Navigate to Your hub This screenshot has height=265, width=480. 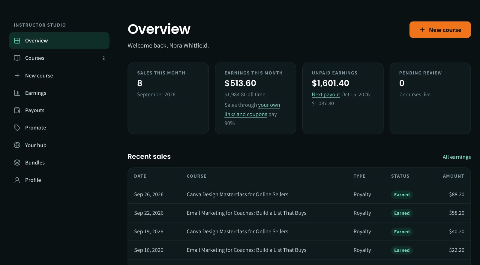click(59, 145)
